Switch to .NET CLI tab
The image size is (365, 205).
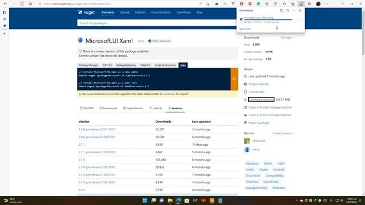(107, 65)
